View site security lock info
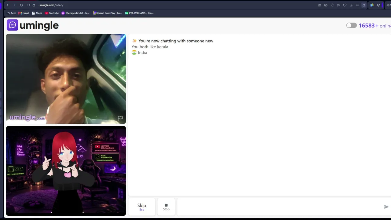The height and width of the screenshot is (220, 391). click(34, 5)
